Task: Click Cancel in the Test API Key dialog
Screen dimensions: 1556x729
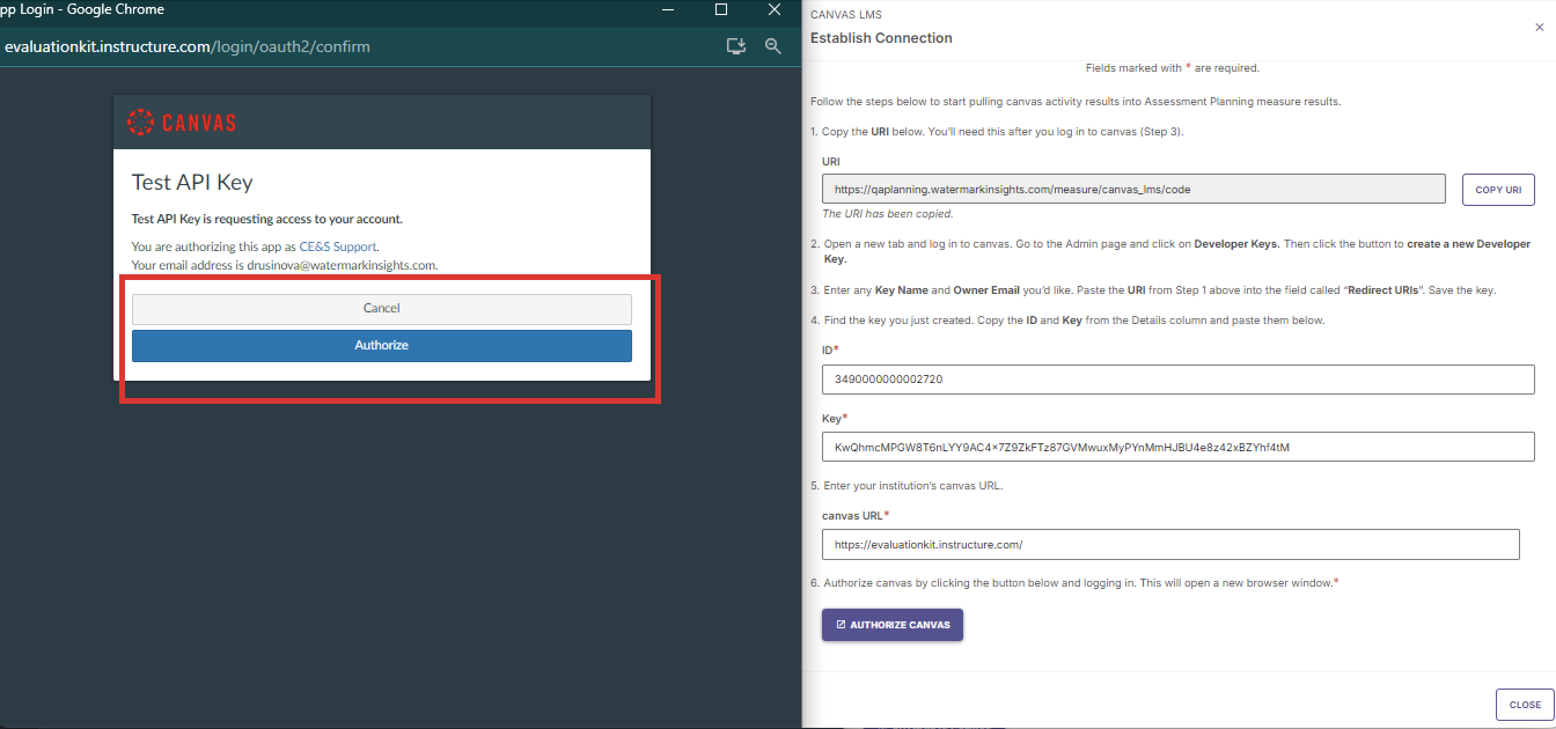Action: 381,308
